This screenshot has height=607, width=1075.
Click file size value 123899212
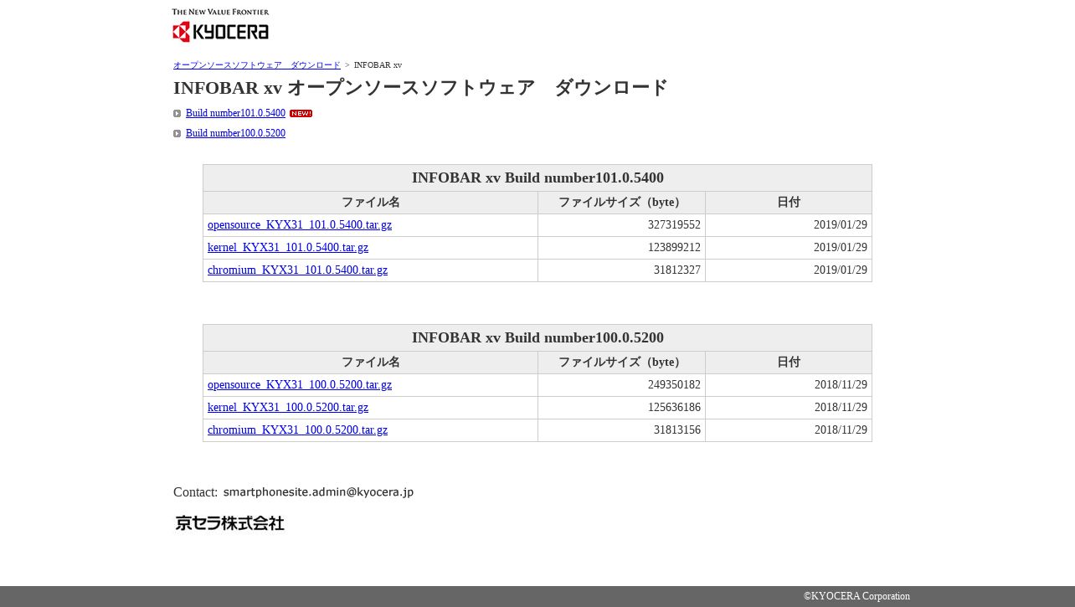674,248
